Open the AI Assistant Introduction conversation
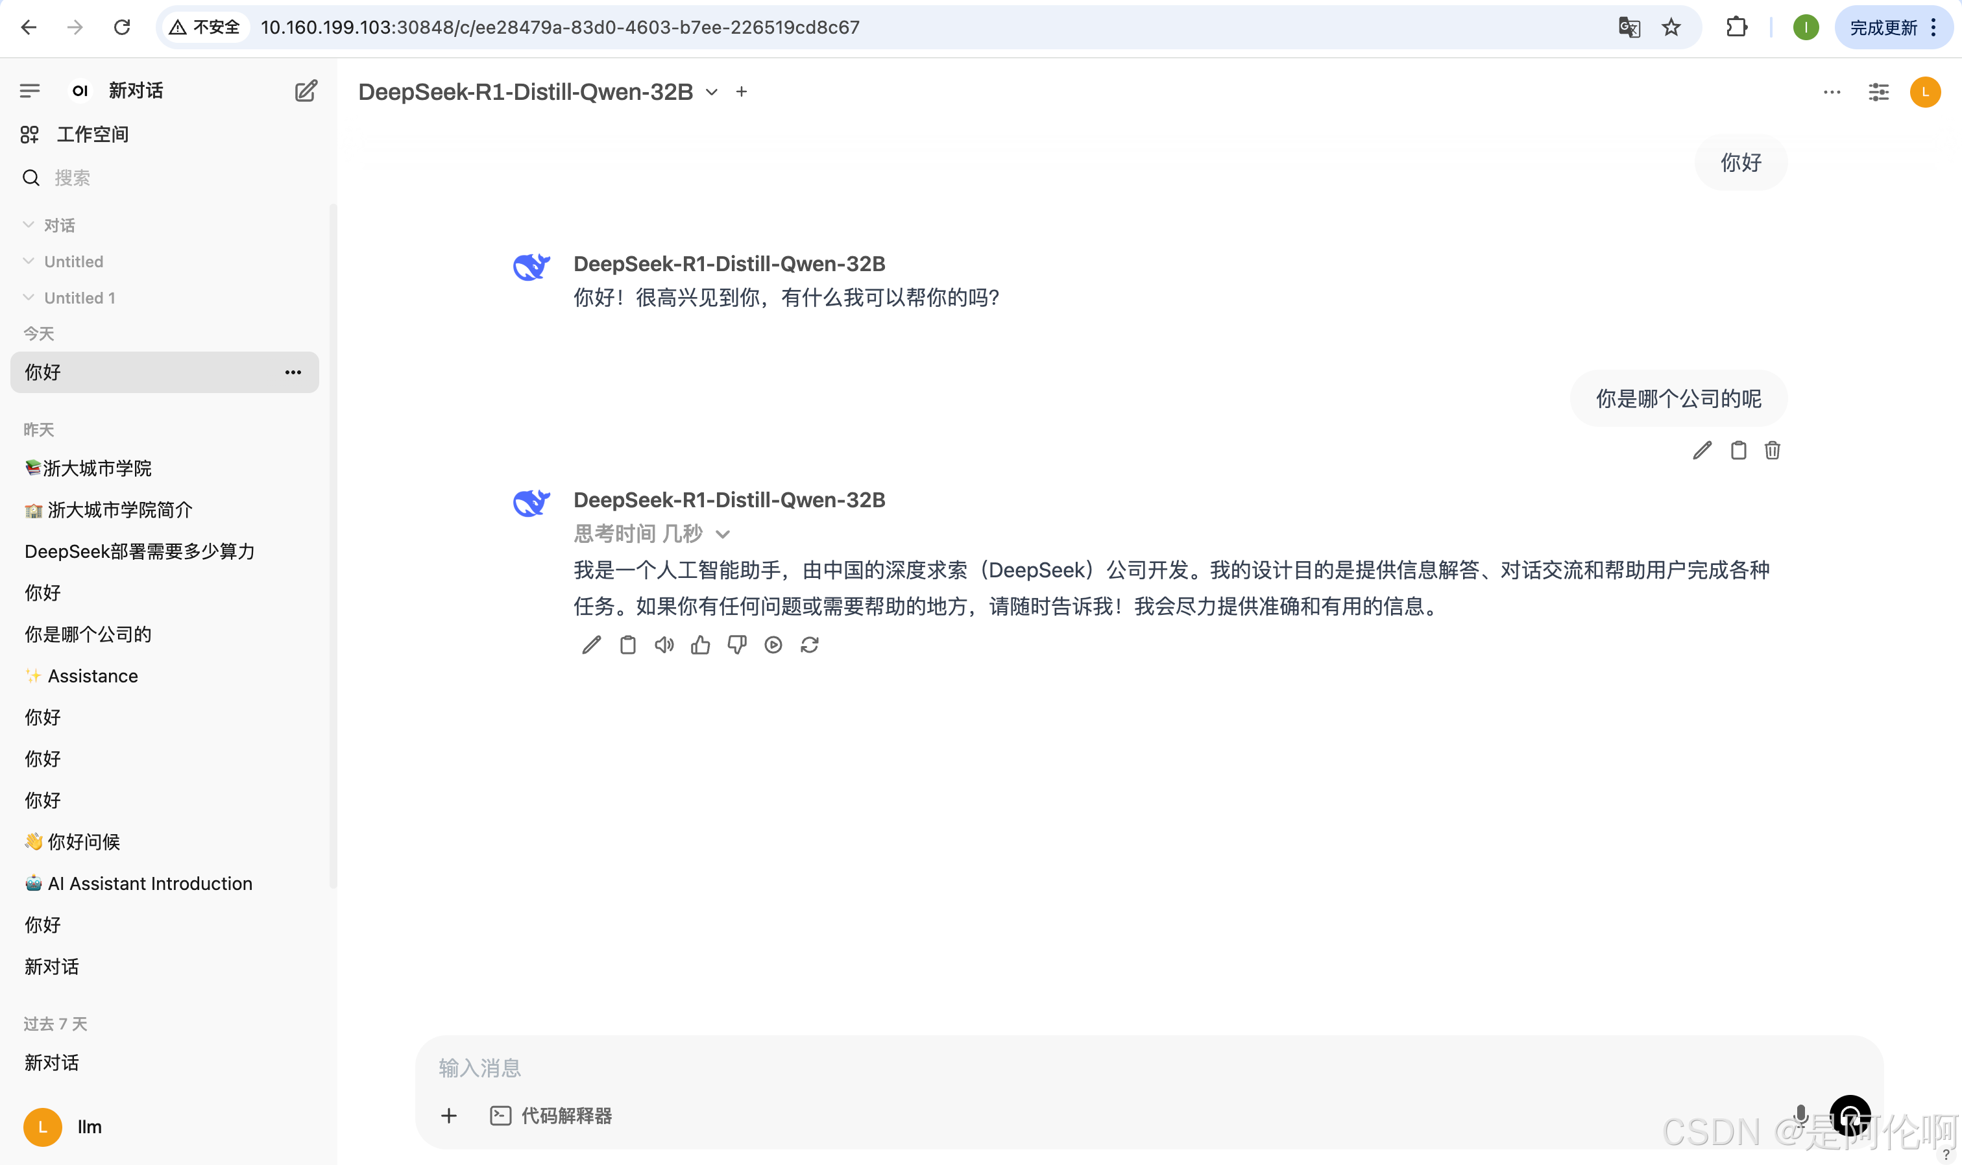The image size is (1962, 1165). [149, 883]
